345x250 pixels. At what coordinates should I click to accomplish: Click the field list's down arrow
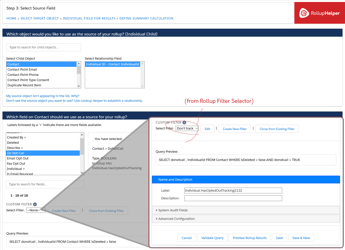coord(82,173)
